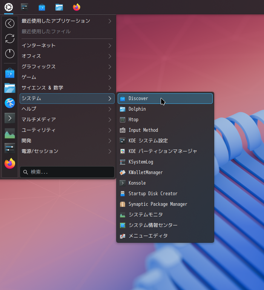The image size is (264, 290).
Task: Launch Firefox from the favorites sidebar
Action: [10, 164]
